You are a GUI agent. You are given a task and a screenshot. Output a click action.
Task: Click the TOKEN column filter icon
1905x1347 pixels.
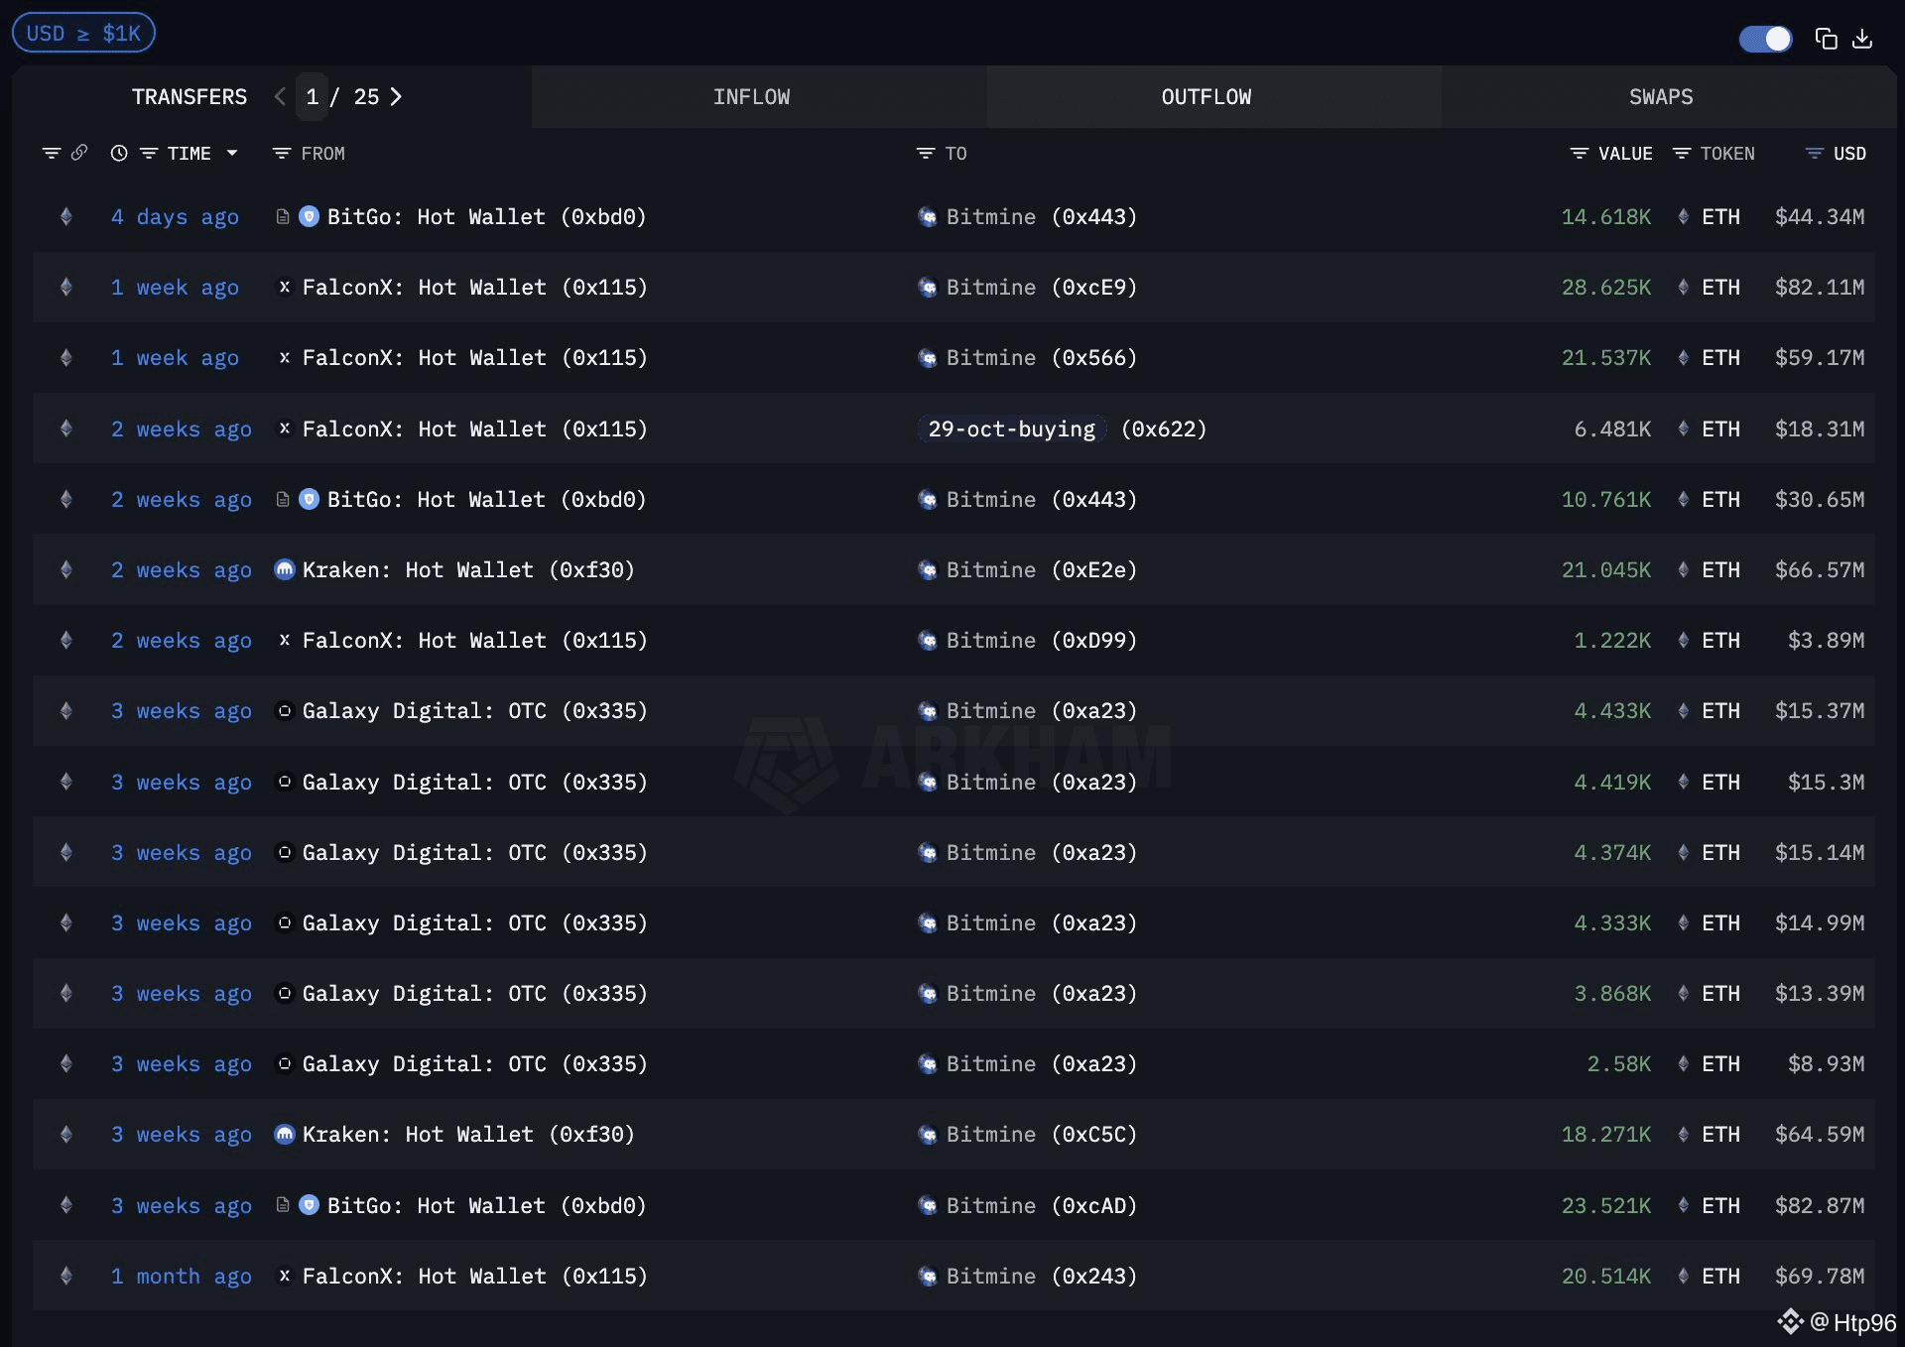point(1681,153)
